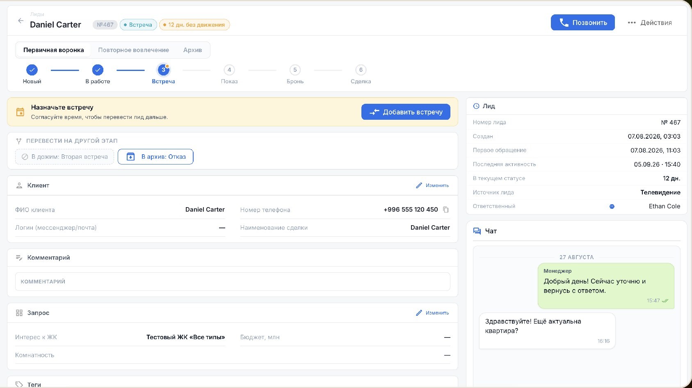Image resolution: width=692 pixels, height=388 pixels.
Task: Go back using the left arrow icon
Action: click(21, 21)
